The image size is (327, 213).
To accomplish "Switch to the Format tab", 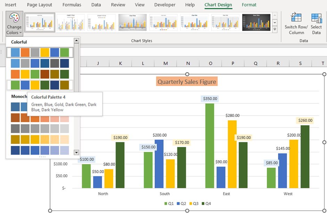I will coord(249,5).
